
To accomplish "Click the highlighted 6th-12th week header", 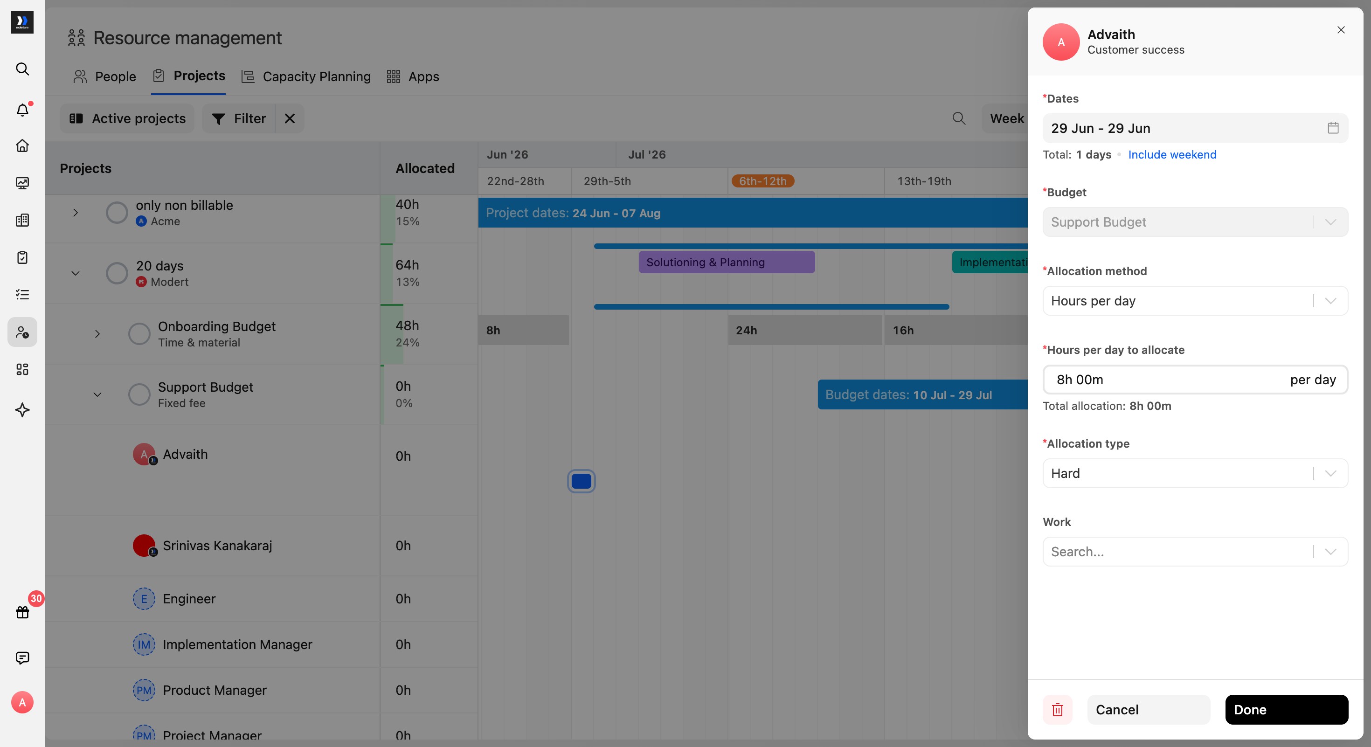I will (x=762, y=181).
